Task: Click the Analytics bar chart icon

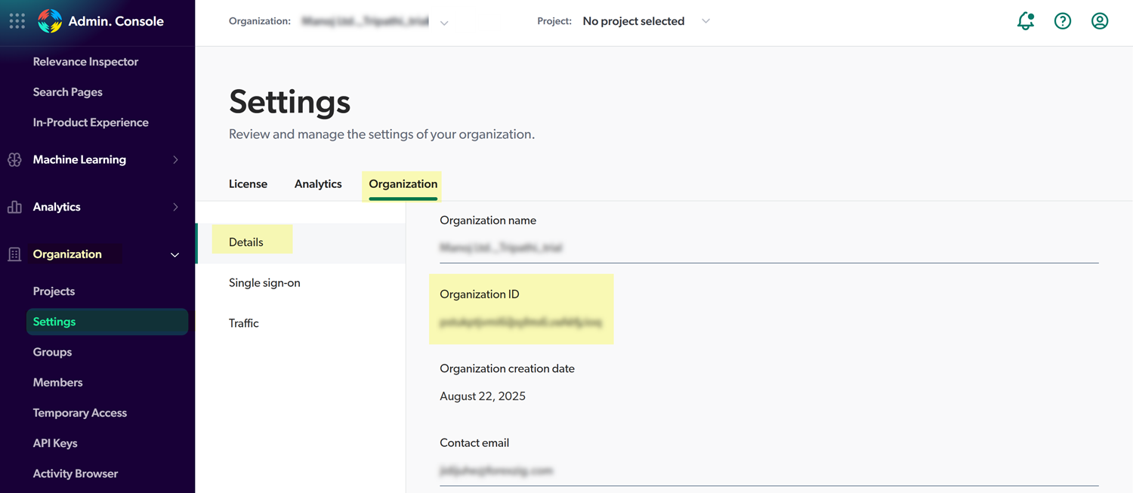Action: [14, 207]
